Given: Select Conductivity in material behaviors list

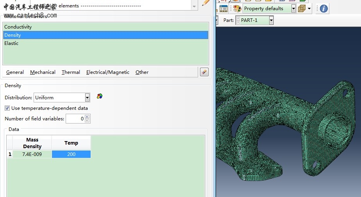Looking at the screenshot, I should (x=18, y=27).
